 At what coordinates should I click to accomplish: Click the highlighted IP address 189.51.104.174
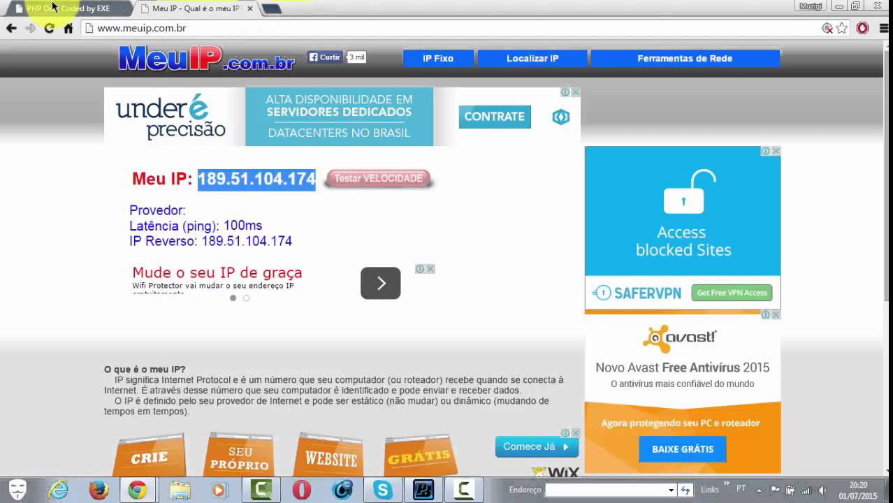[256, 179]
